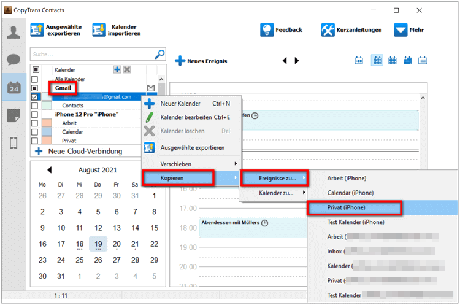Click Neues Ereignis plus icon
Screen dimensions: 460x305
point(180,61)
